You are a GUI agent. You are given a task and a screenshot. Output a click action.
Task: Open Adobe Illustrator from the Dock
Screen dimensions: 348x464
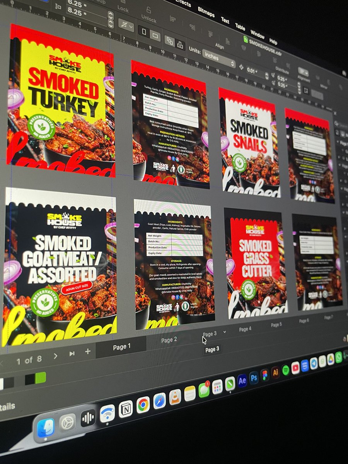275,372
